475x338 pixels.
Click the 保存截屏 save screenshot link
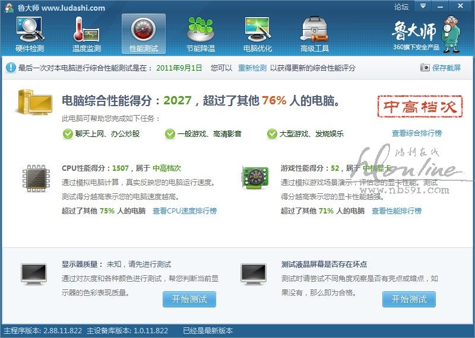[x=446, y=68]
